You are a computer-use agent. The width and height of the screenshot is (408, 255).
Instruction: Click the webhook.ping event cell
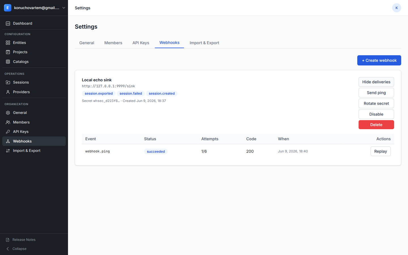pos(97,152)
